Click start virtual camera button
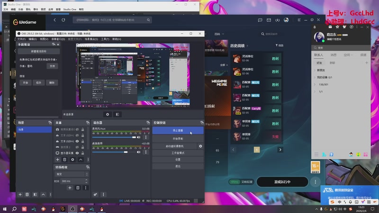 pos(174,146)
